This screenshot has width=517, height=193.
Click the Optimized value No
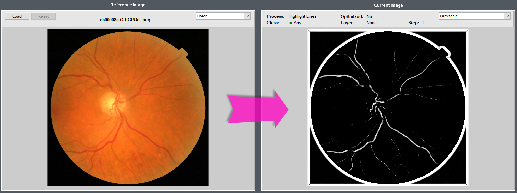[x=369, y=16]
